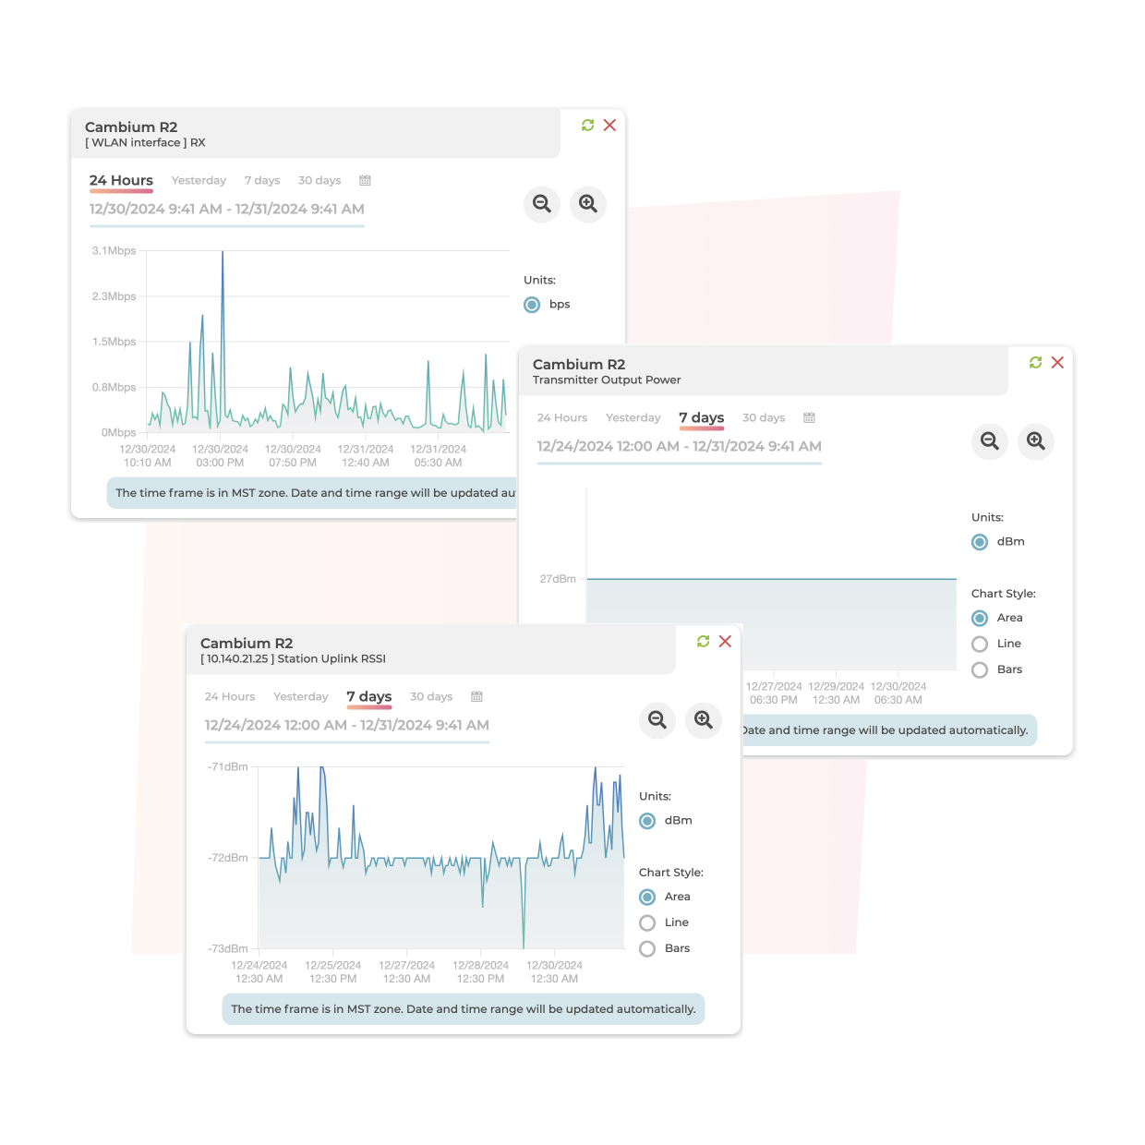Viewport: 1145px width, 1145px height.
Task: Switch to 30 days in WLAN RX panel
Action: [x=319, y=180]
